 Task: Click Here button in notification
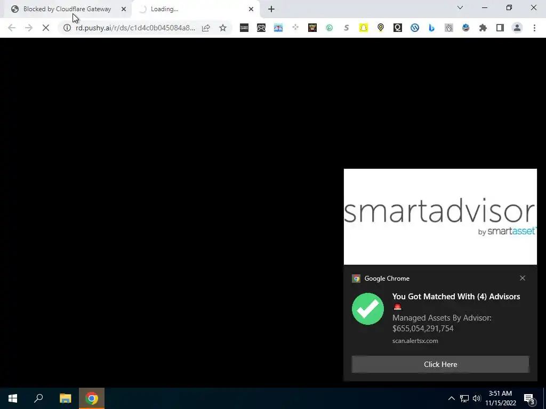click(x=440, y=364)
